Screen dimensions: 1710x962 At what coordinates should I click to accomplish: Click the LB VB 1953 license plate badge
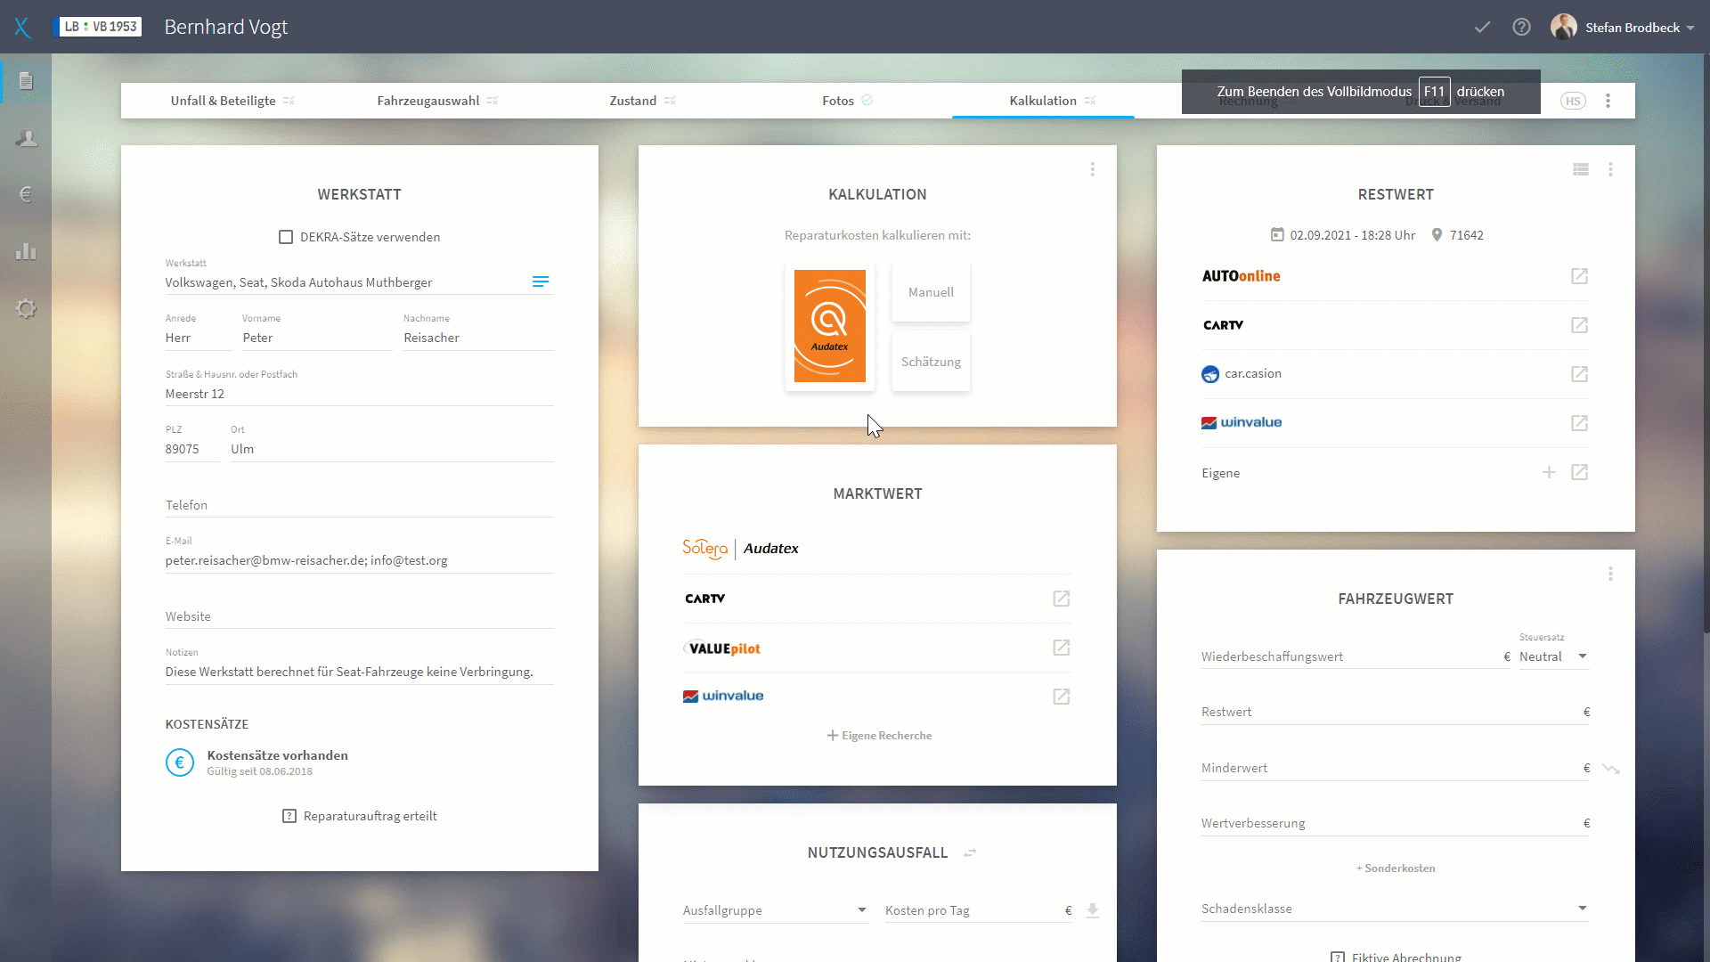coord(97,27)
